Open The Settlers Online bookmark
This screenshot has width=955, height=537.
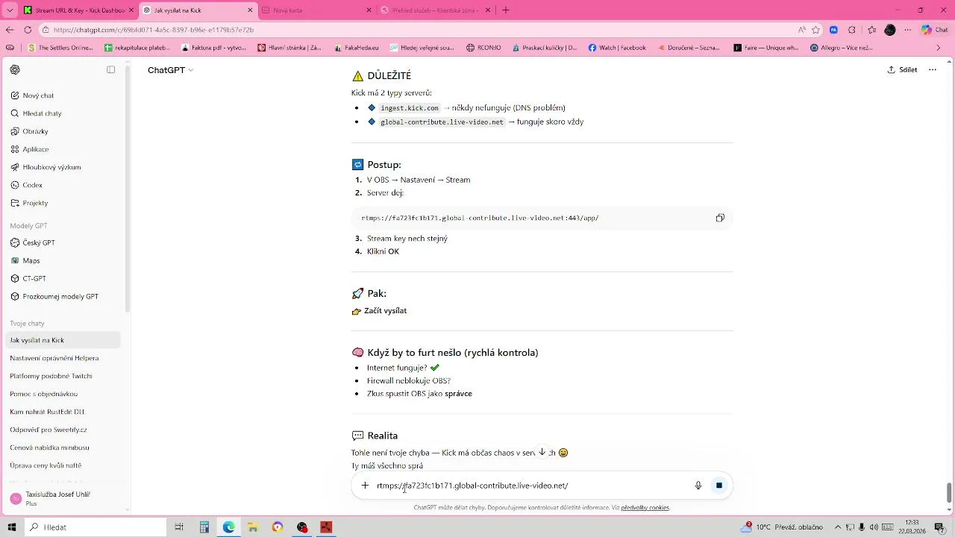60,48
